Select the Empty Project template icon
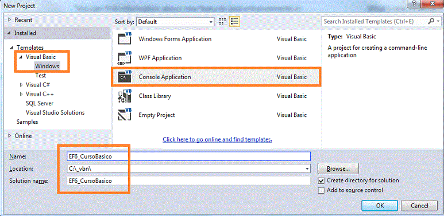444x216 pixels. tap(125, 115)
